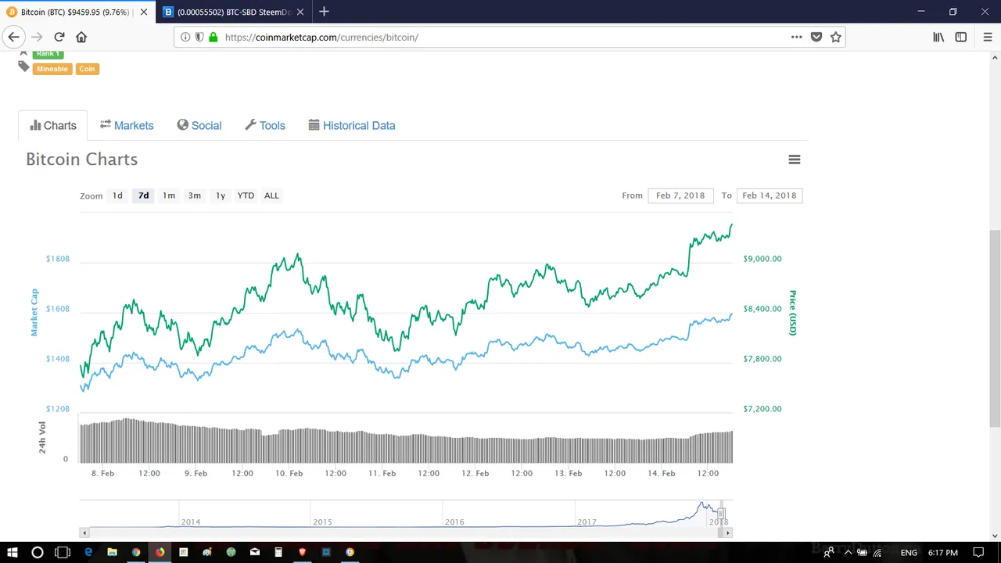Click the Mineable tag
1001x563 pixels.
pyautogui.click(x=52, y=69)
